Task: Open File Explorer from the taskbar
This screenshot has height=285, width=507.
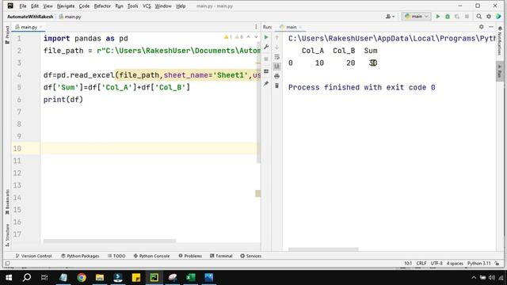Action: coord(100,278)
